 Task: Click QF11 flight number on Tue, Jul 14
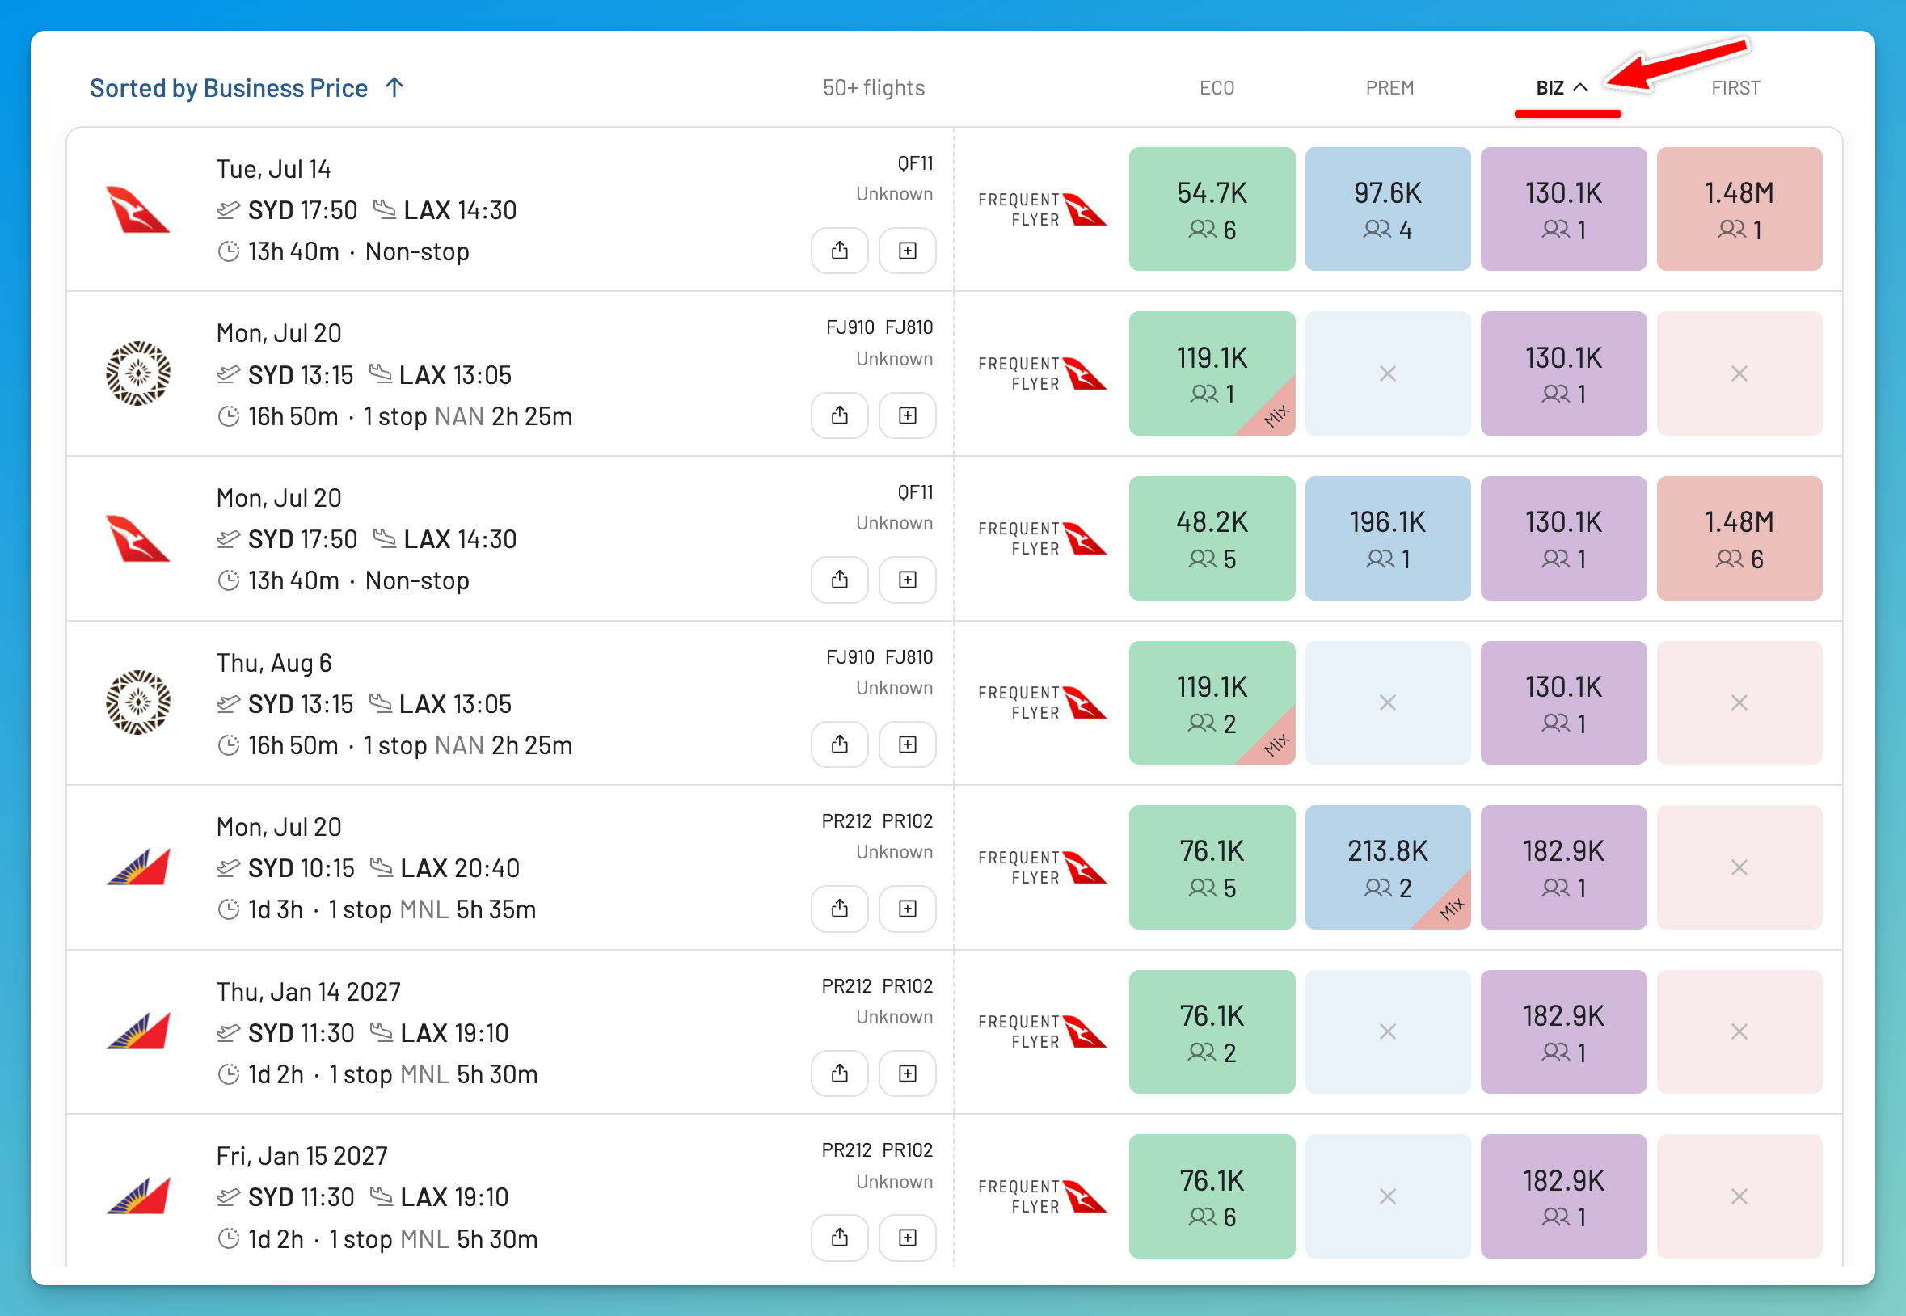pyautogui.click(x=915, y=163)
